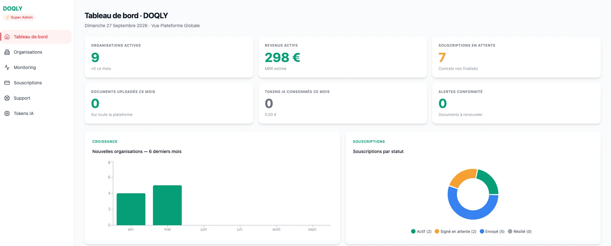Click the 'MRR estimé' label
The image size is (611, 246).
click(x=275, y=69)
